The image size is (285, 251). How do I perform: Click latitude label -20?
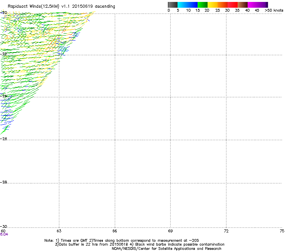click(x=3, y=13)
